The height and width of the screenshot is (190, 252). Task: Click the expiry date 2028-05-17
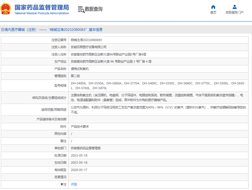point(79,170)
